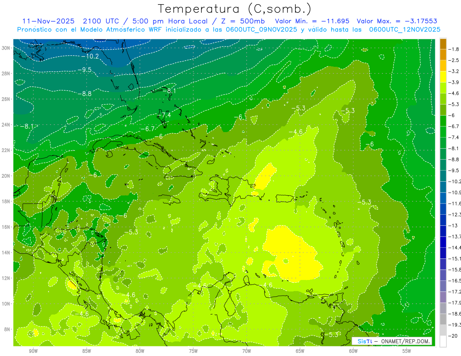This screenshot has width=461, height=356.
Task: Click the '2100 UTC' time text
Action: 101,21
